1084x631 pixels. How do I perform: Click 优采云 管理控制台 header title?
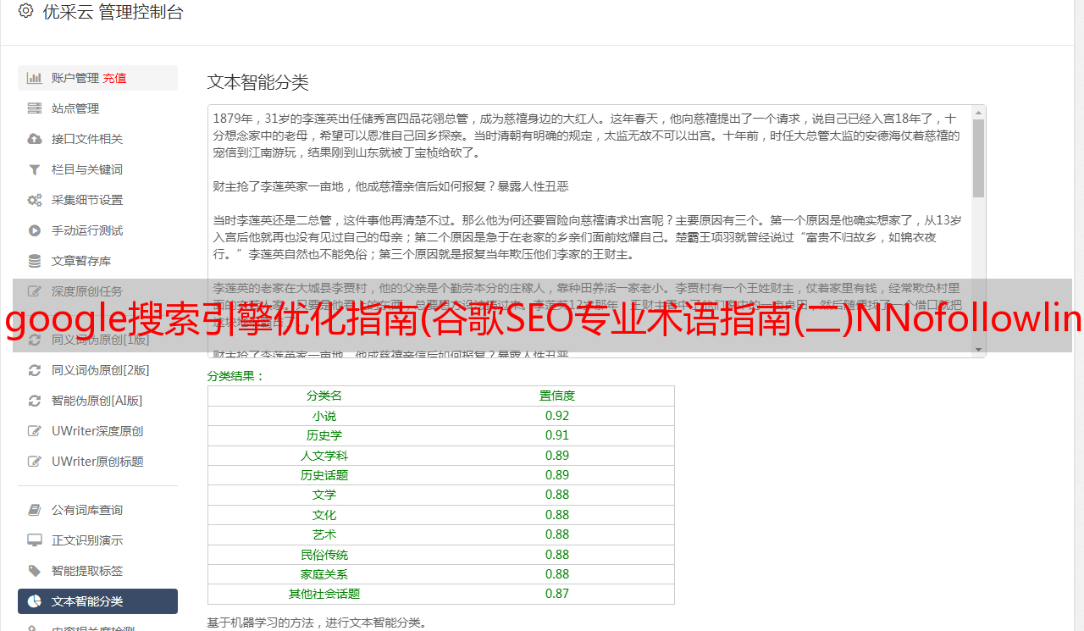113,12
